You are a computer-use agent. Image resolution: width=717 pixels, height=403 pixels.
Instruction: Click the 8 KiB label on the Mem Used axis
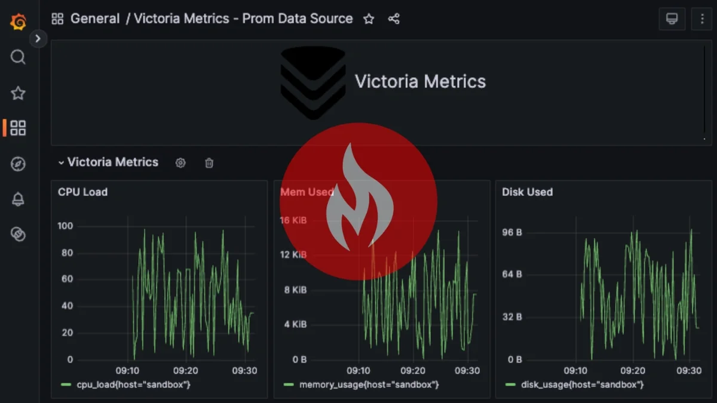click(295, 290)
